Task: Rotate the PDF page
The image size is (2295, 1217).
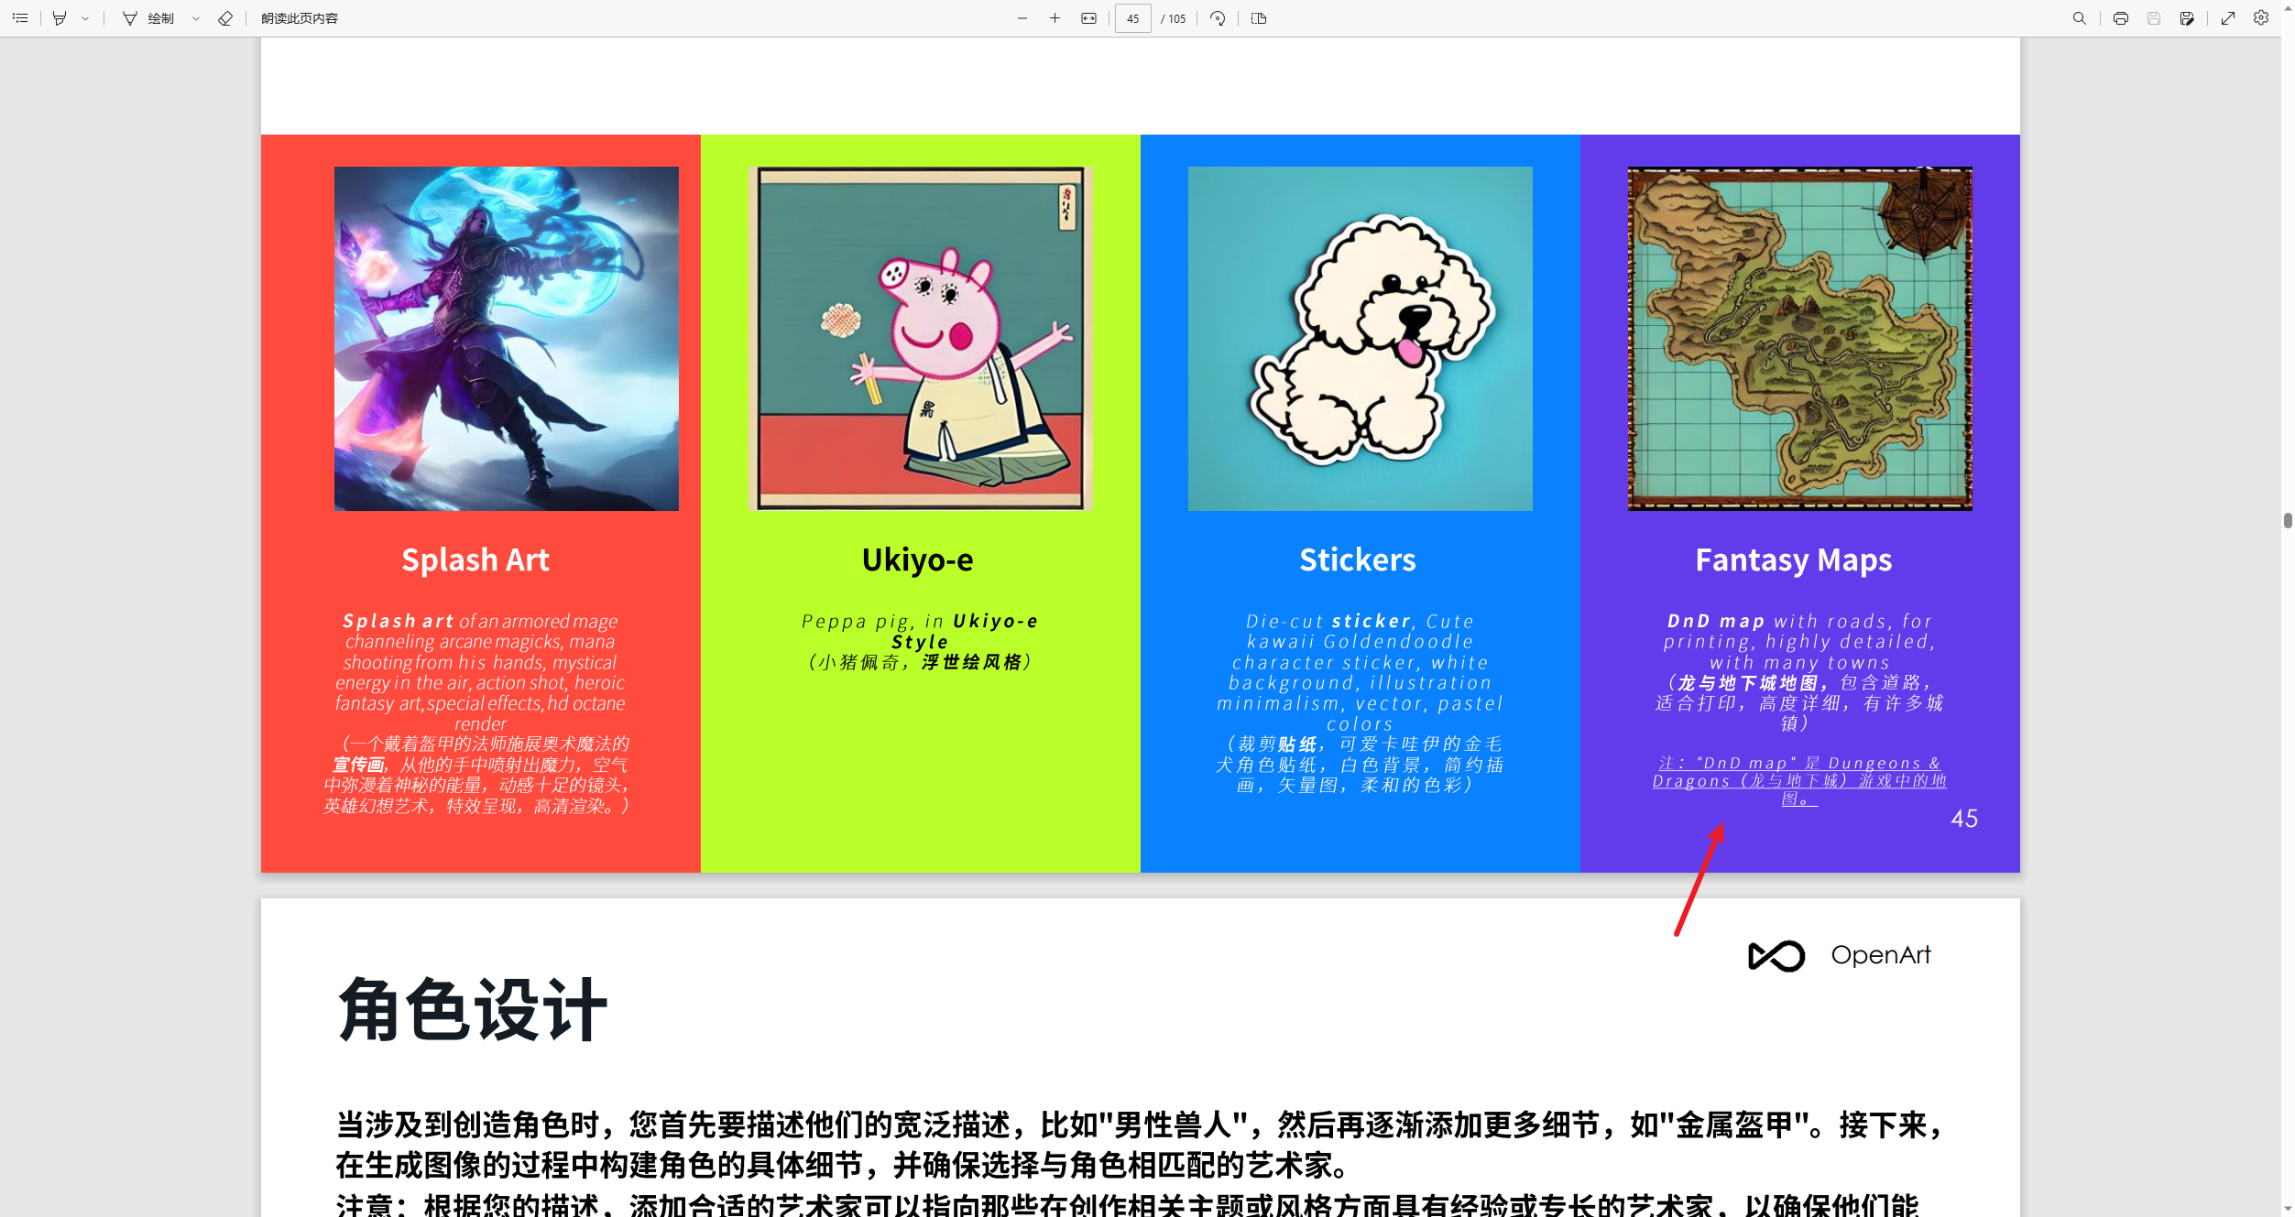Action: click(1218, 18)
